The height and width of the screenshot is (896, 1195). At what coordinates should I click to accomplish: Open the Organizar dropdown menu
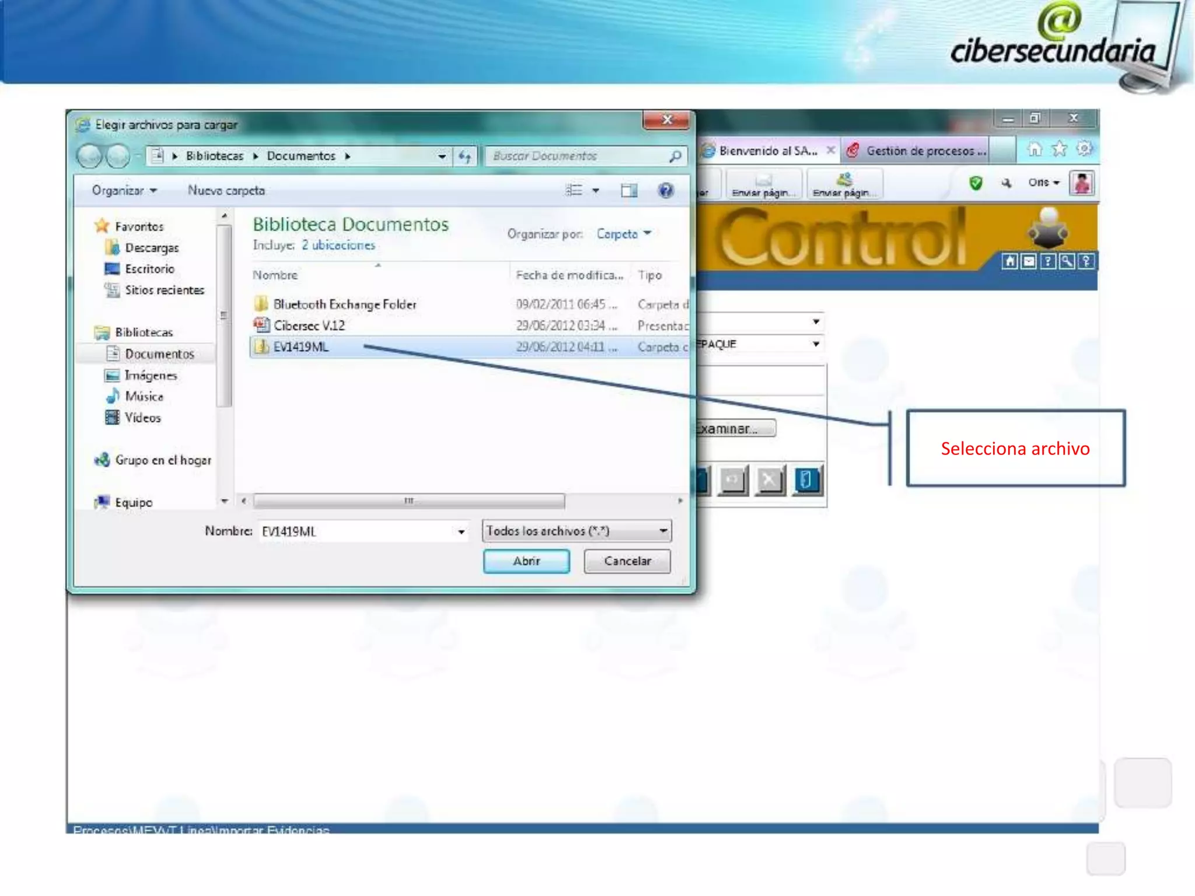point(124,191)
